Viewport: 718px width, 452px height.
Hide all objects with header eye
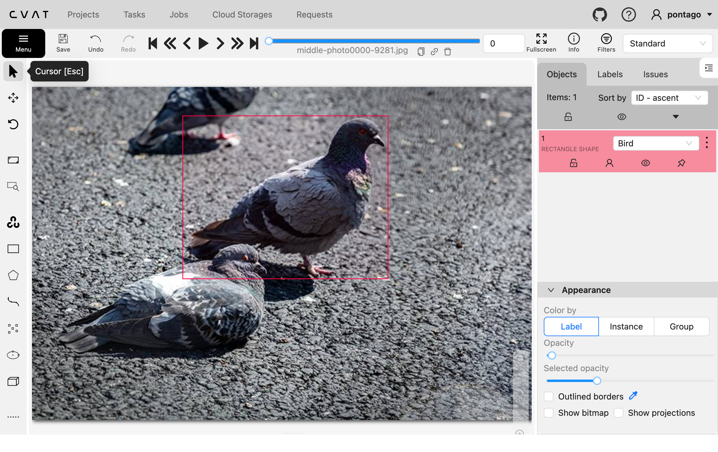[x=622, y=117]
